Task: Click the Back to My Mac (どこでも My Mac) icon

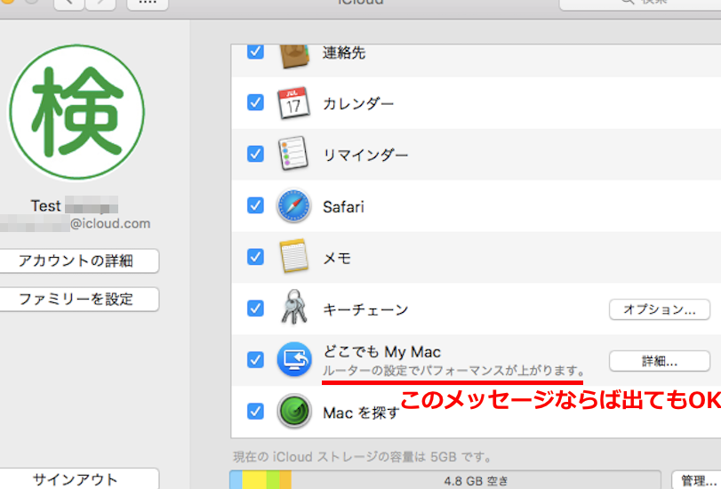Action: [x=294, y=359]
